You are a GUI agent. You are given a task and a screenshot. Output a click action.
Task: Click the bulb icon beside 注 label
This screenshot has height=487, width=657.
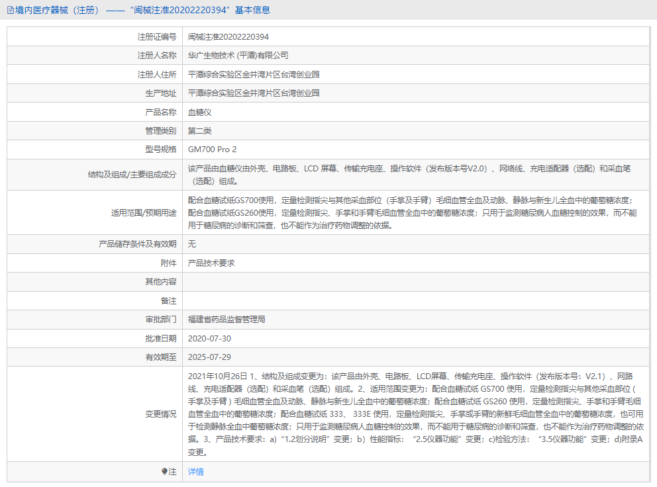165,472
